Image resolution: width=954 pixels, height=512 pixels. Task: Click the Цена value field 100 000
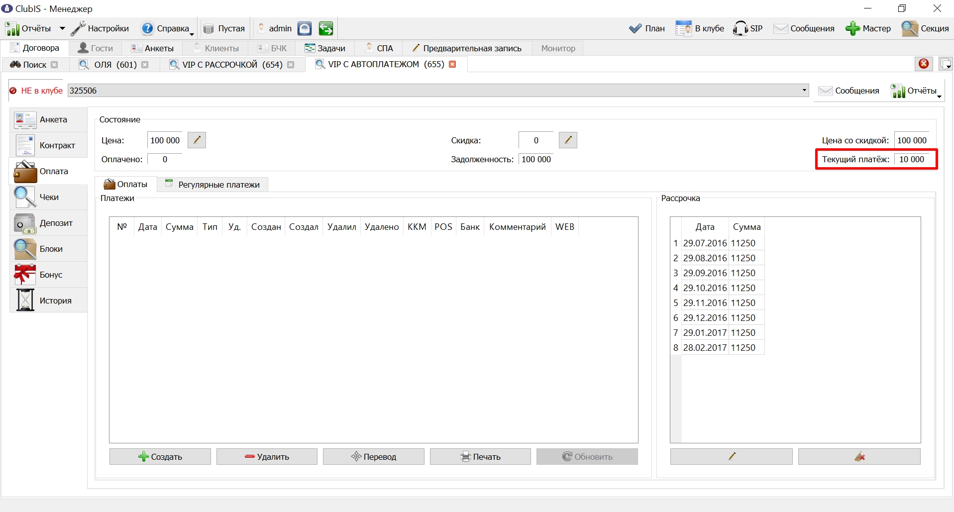coord(165,140)
